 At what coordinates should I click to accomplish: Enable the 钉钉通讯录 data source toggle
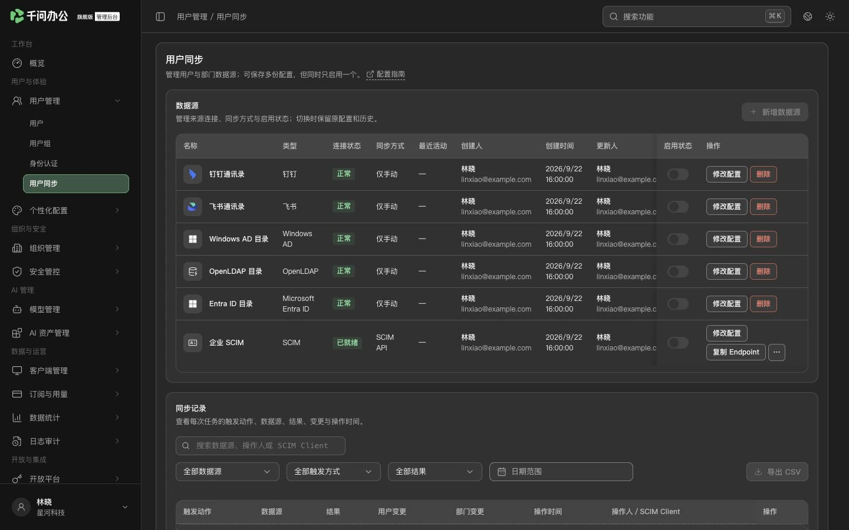click(x=678, y=174)
